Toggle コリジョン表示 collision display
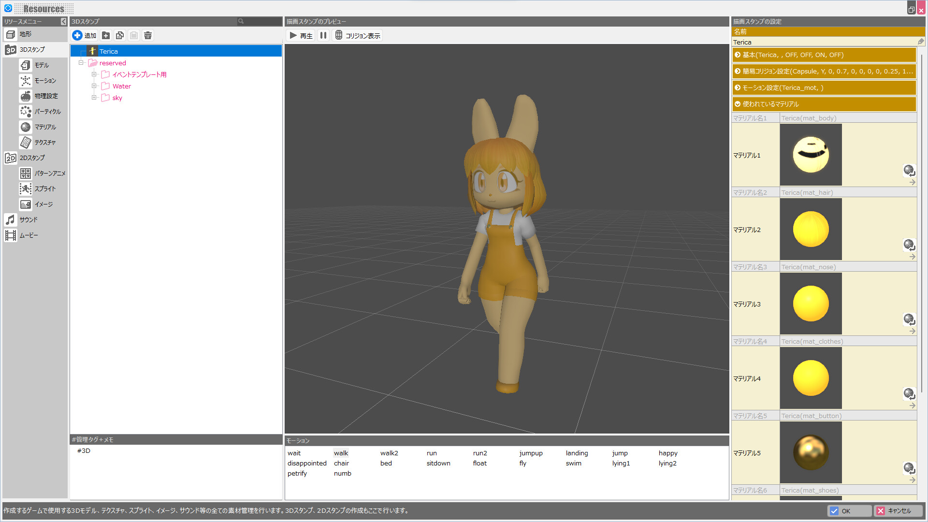 pyautogui.click(x=357, y=36)
